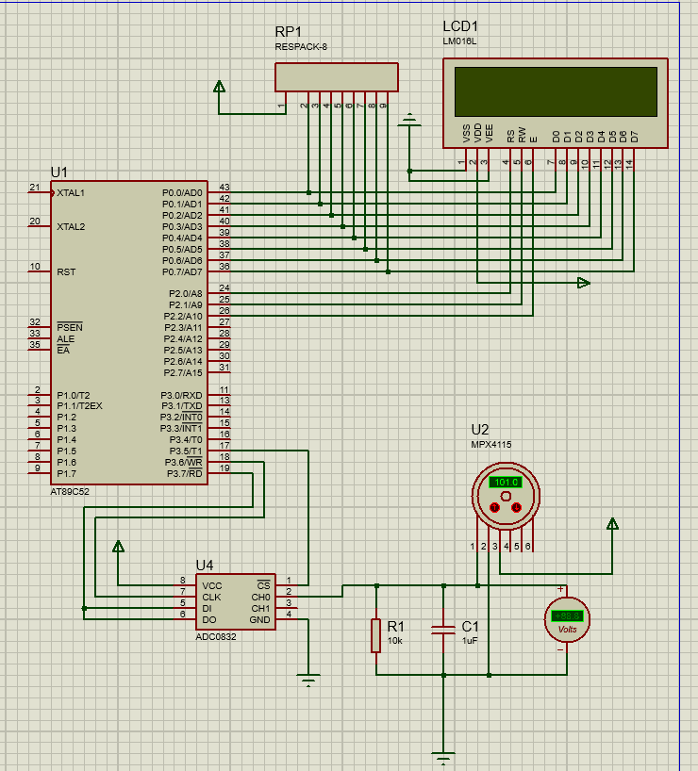Image resolution: width=698 pixels, height=771 pixels.
Task: Click the ground symbol below ADC0832 GND
Action: coord(308,680)
